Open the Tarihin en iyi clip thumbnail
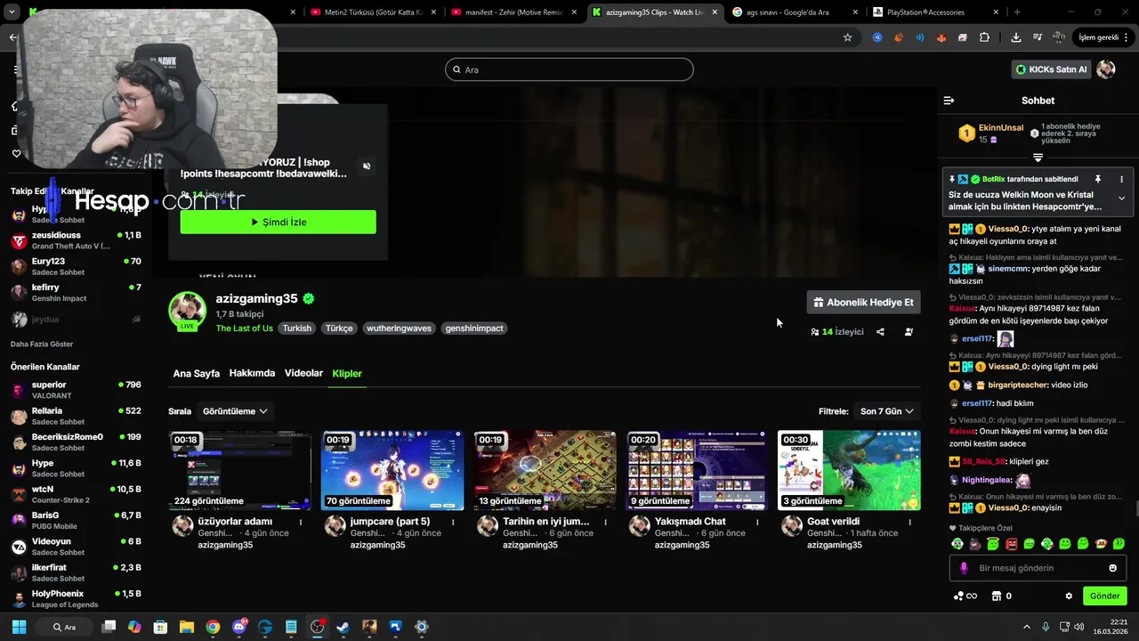The image size is (1139, 641). point(545,470)
